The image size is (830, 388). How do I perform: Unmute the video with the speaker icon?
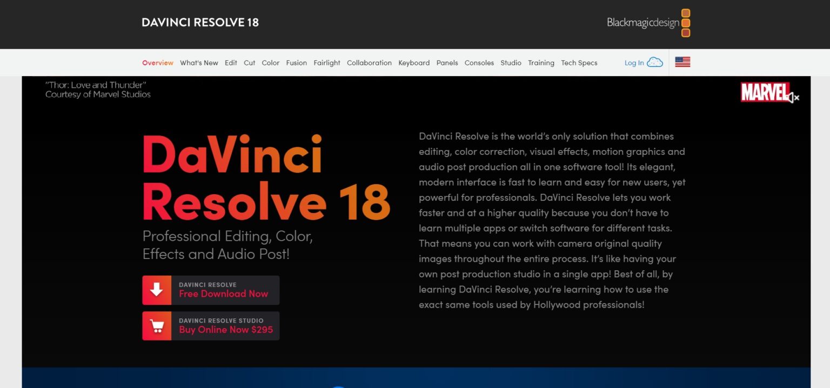[x=792, y=98]
